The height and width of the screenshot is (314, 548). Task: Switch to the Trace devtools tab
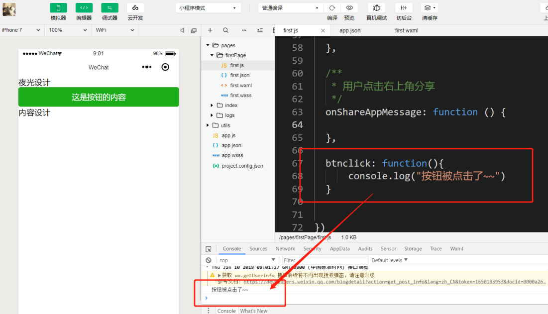click(436, 249)
